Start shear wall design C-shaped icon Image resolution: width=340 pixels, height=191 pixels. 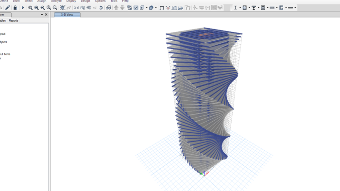coord(281,8)
